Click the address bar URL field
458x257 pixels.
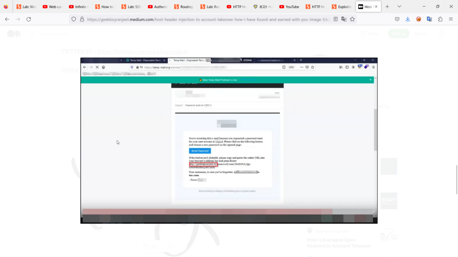pos(208,19)
